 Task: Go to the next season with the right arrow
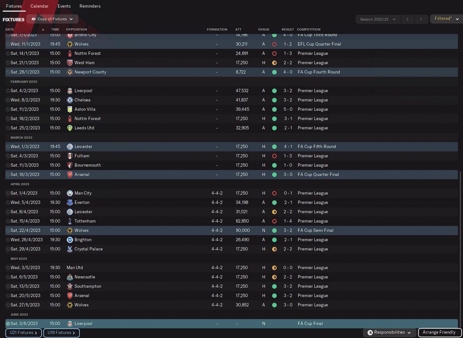(x=421, y=19)
